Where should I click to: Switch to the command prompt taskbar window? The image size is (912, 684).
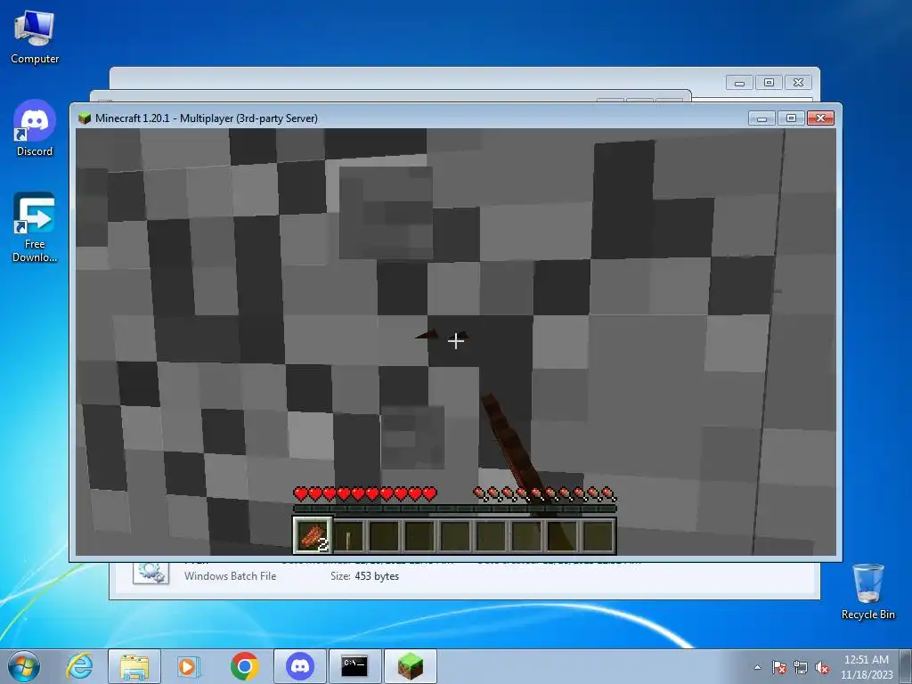pyautogui.click(x=354, y=666)
